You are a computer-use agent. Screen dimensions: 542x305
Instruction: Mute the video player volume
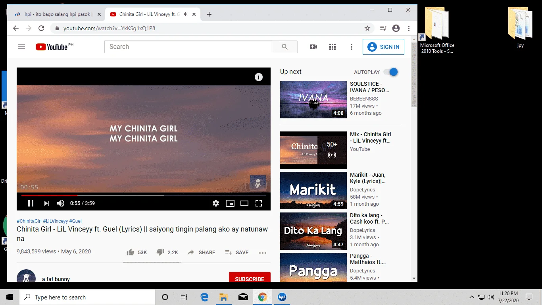tap(61, 203)
